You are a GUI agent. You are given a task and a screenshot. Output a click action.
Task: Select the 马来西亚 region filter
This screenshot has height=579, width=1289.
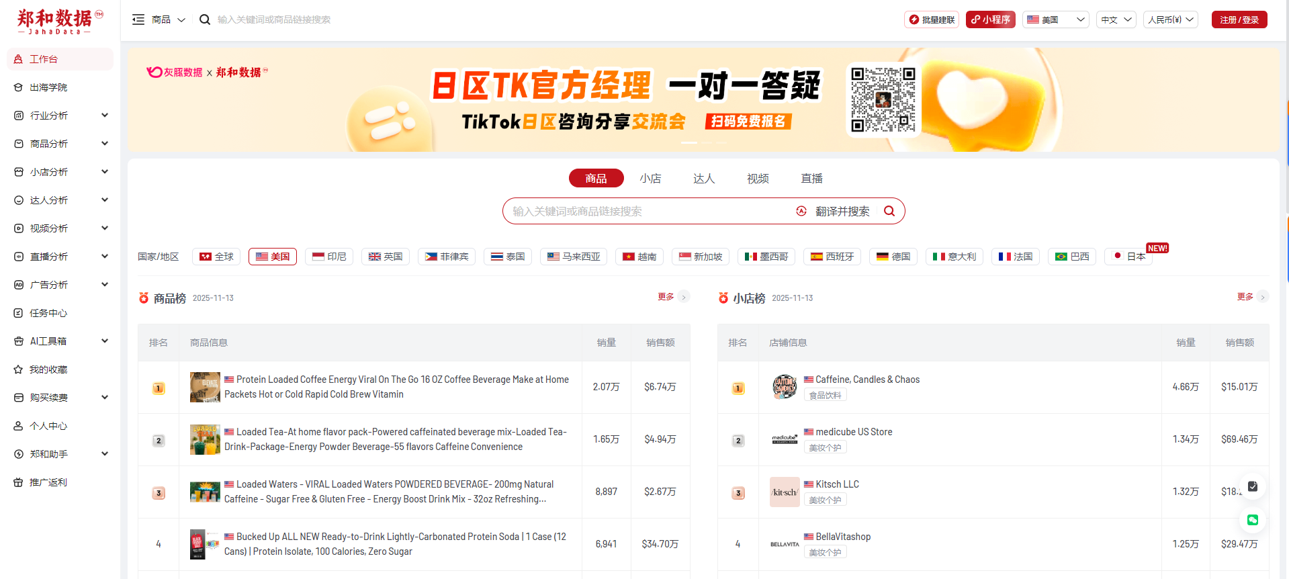point(574,257)
